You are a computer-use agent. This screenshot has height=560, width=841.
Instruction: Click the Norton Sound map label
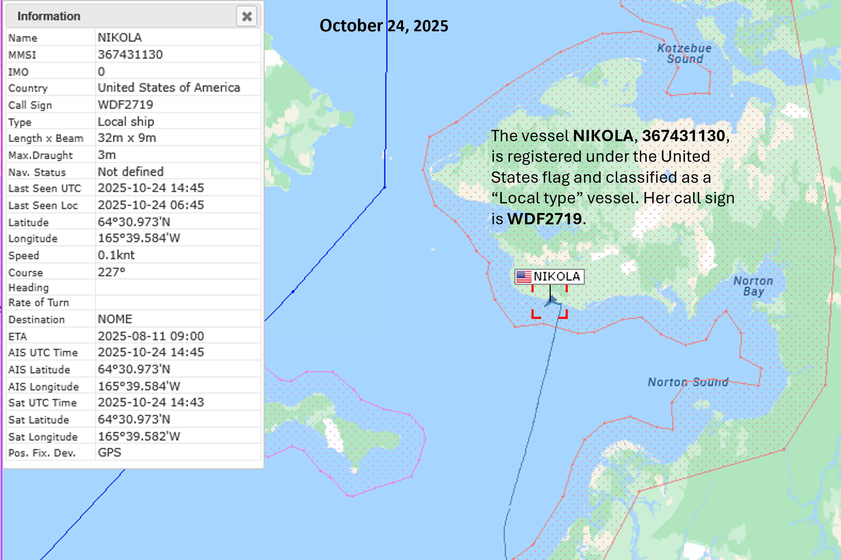pos(688,382)
